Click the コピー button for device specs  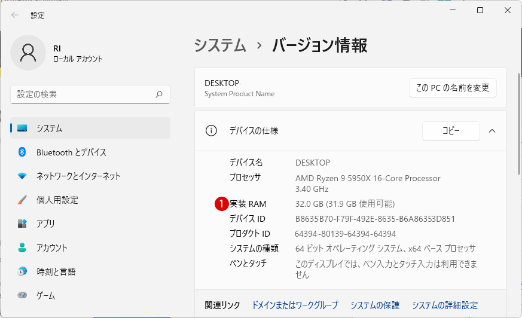click(x=451, y=131)
